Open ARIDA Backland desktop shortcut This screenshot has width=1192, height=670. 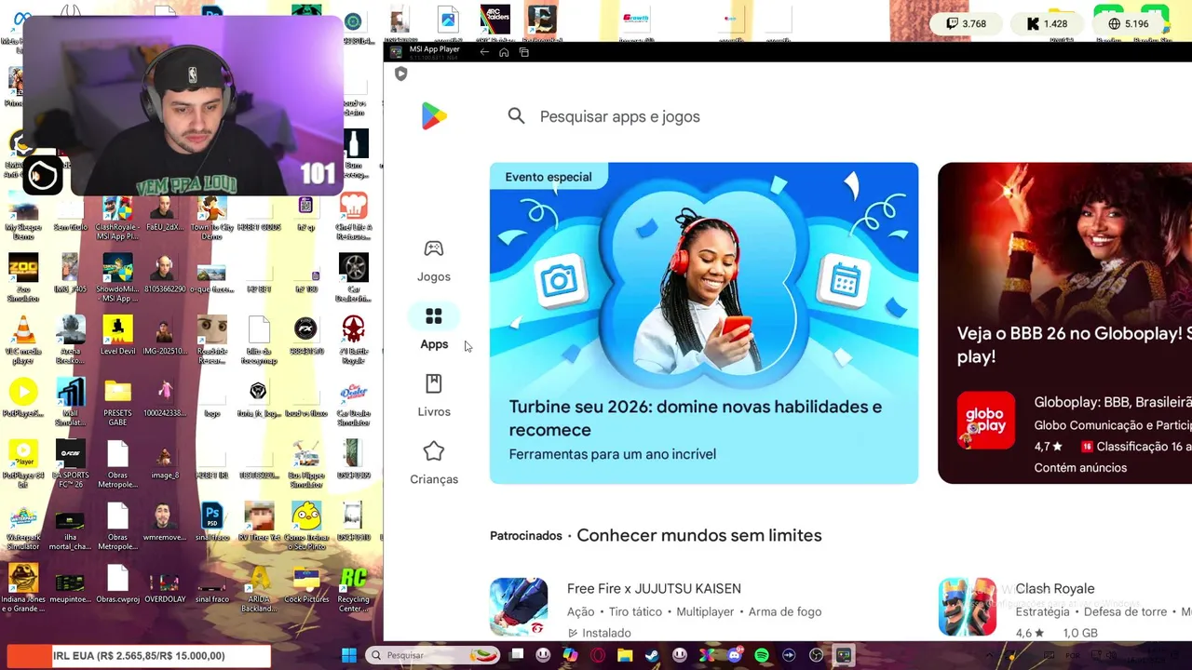click(x=259, y=587)
